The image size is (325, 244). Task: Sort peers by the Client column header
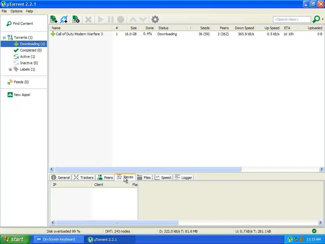click(x=110, y=185)
